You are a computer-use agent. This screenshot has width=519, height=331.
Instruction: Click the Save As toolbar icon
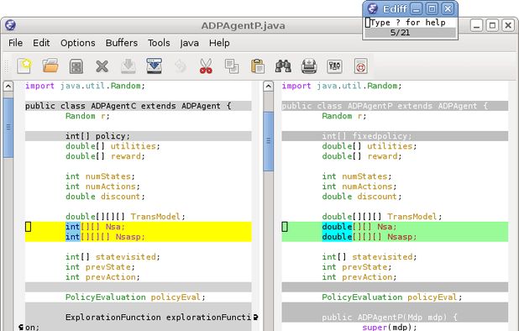(154, 66)
